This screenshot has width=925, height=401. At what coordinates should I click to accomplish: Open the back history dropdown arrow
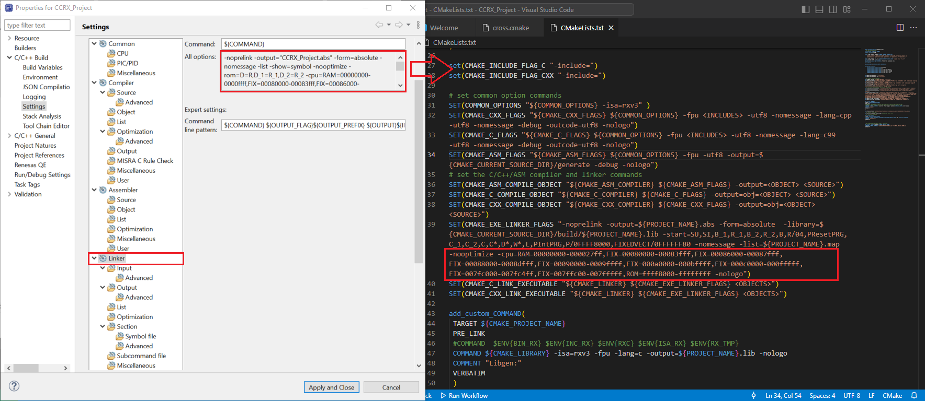coord(389,25)
